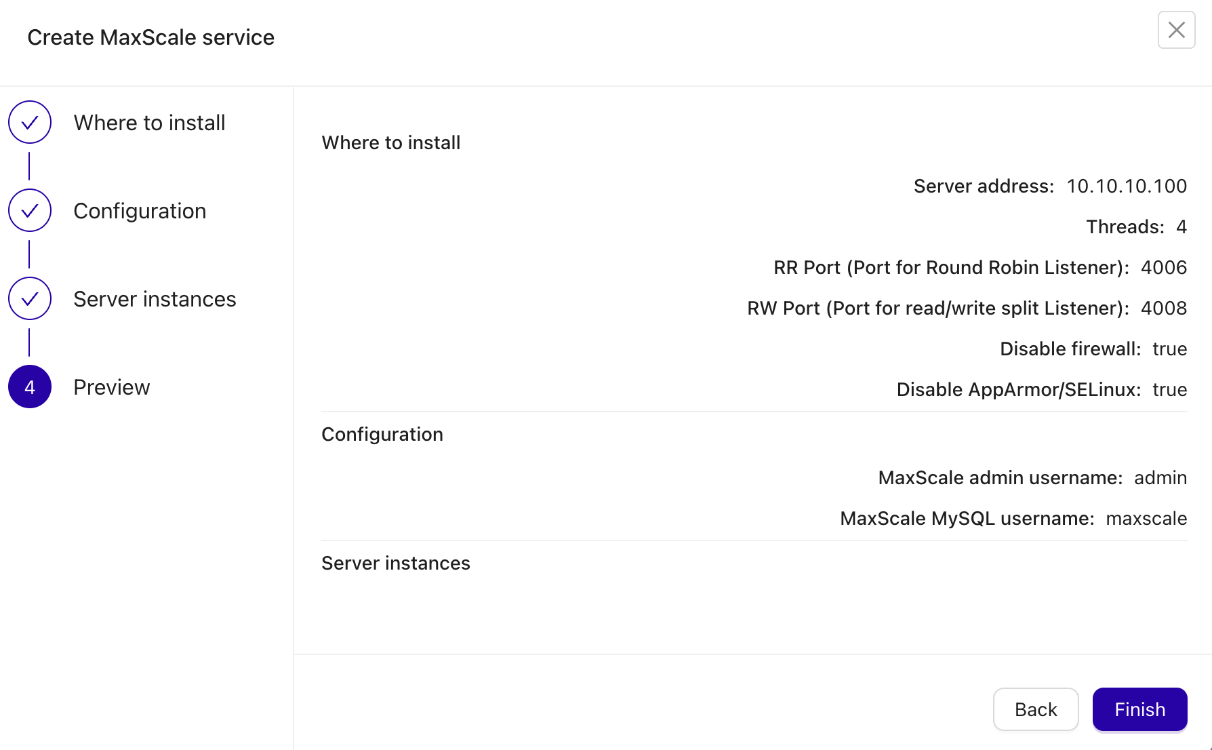This screenshot has width=1212, height=750.
Task: Select the MaxScale admin username admin value
Action: 1160,477
